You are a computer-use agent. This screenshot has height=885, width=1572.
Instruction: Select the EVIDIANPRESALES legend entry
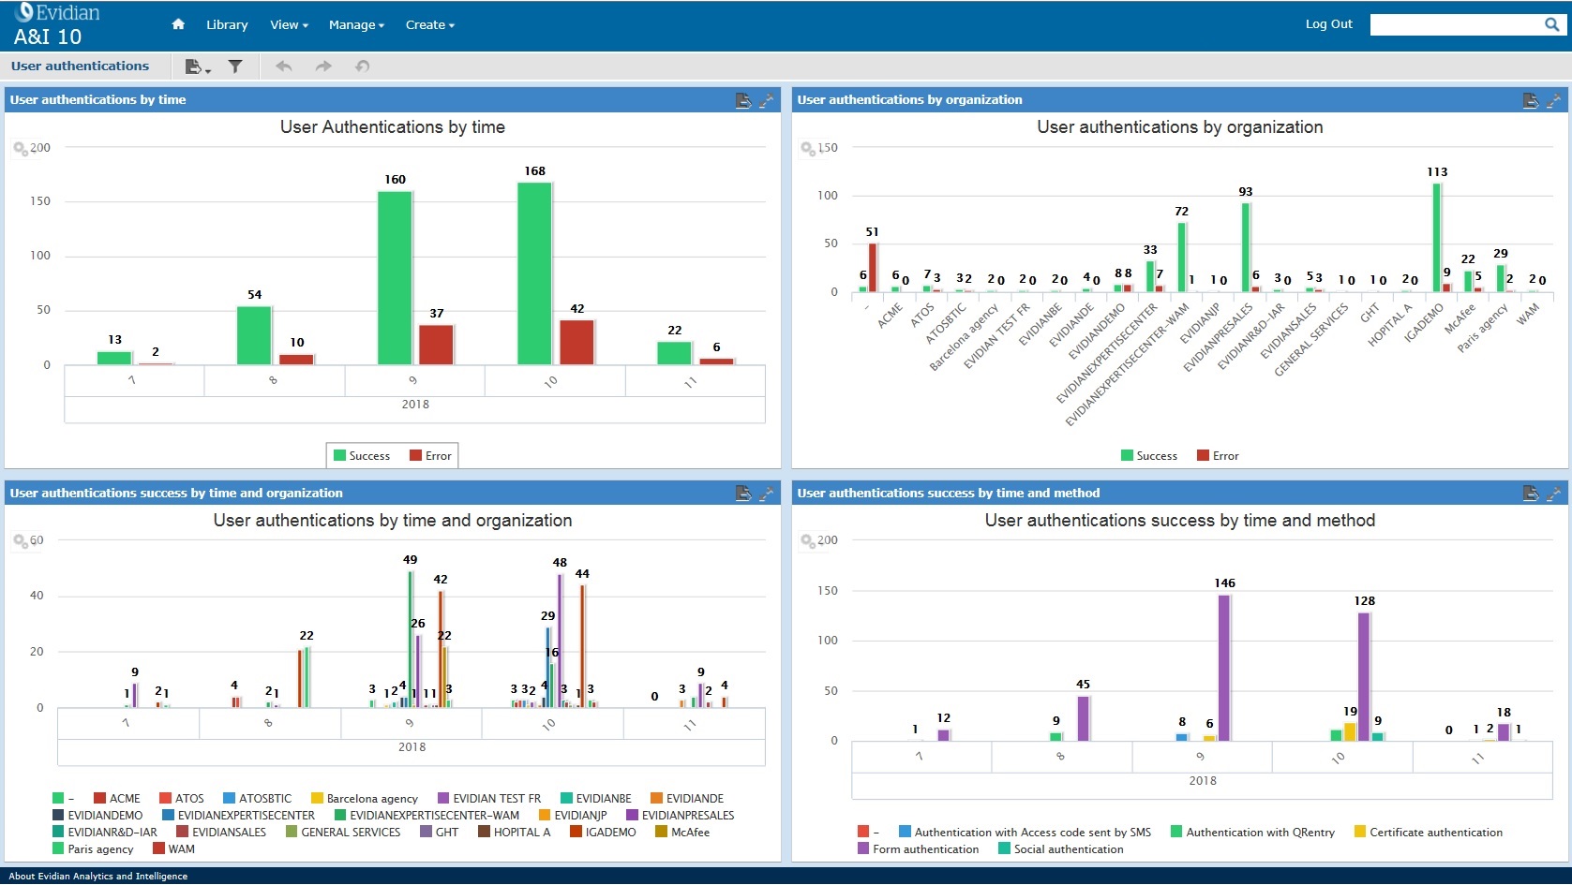pyautogui.click(x=681, y=816)
